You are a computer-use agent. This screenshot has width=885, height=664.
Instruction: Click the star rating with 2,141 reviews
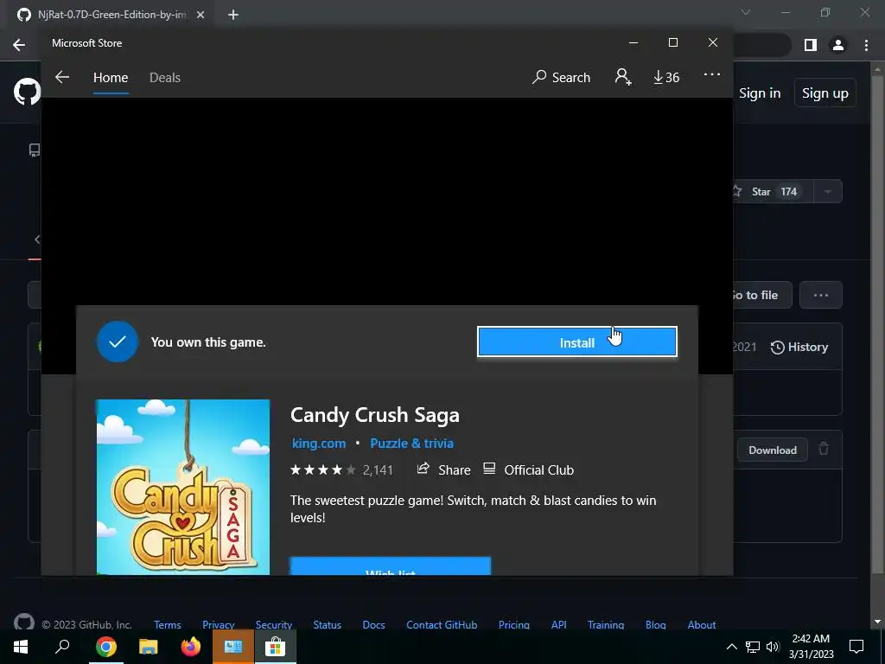pos(341,469)
